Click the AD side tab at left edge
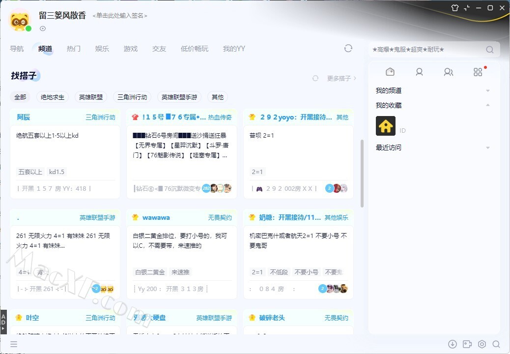 click(x=3, y=322)
